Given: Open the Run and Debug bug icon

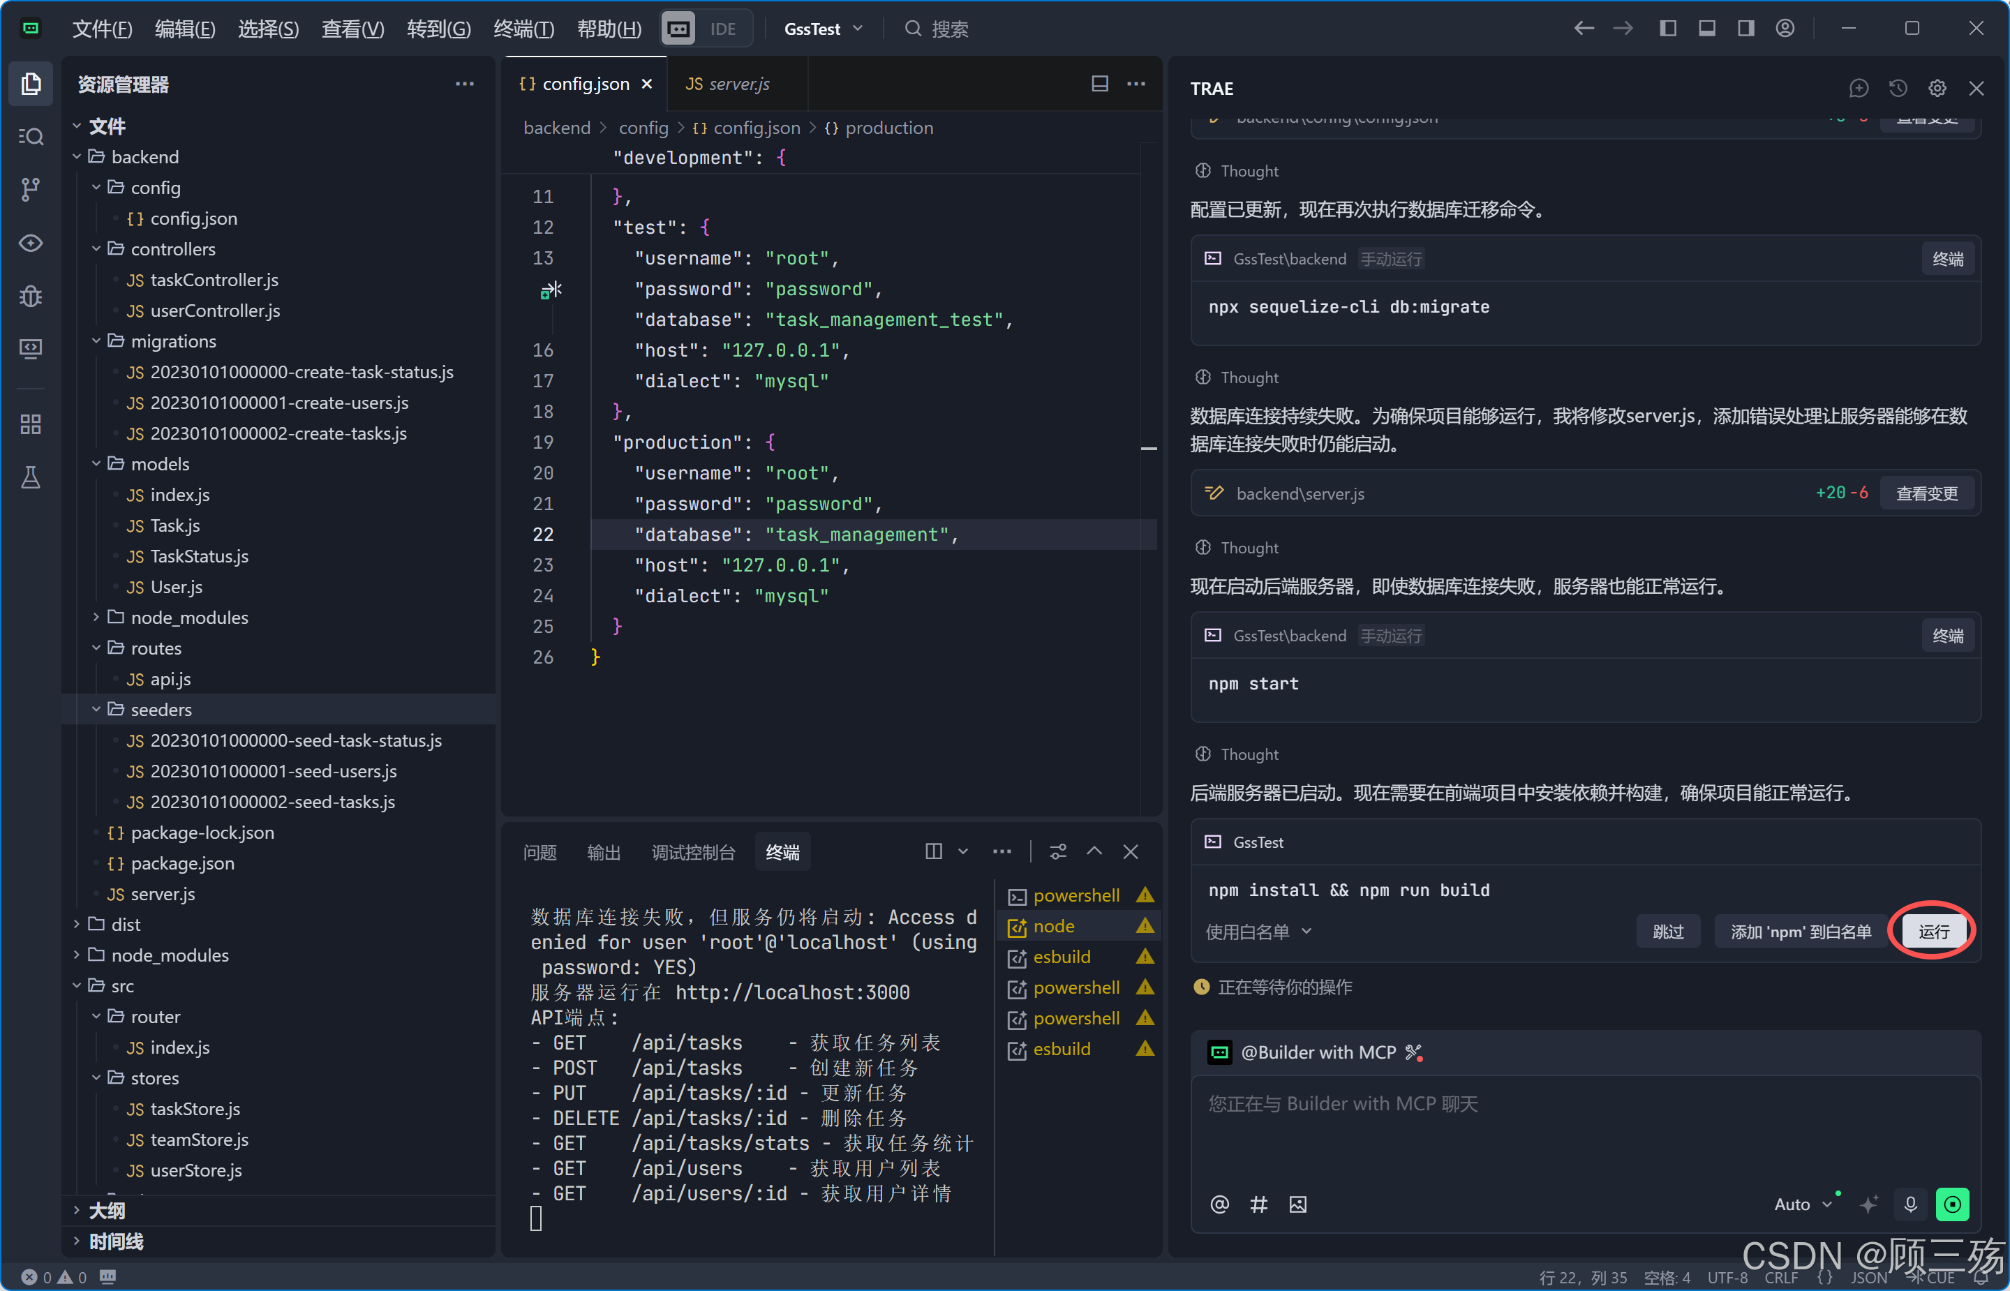Looking at the screenshot, I should tap(31, 296).
